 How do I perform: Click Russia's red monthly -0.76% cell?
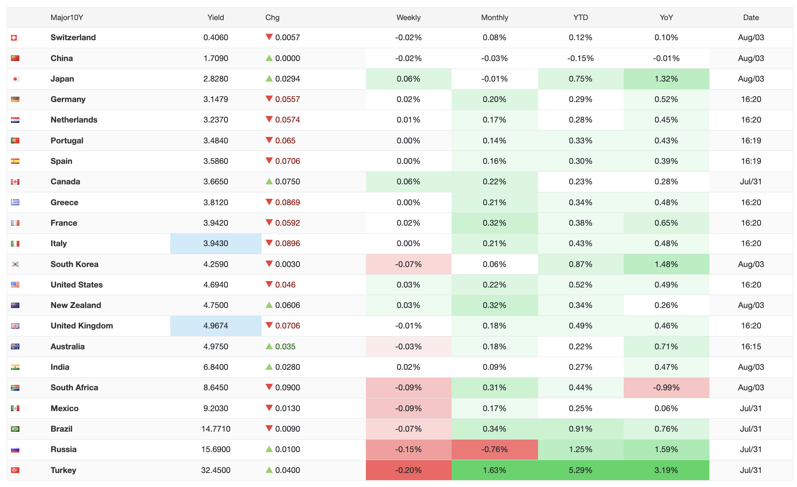coord(494,449)
